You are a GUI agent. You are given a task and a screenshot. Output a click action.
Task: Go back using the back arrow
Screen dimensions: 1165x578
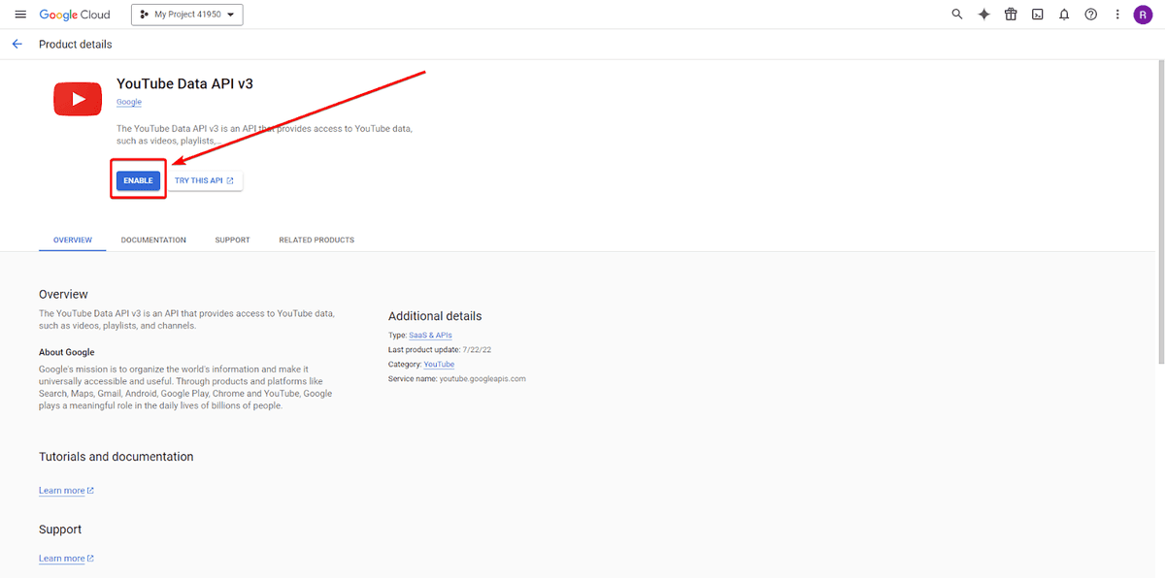click(17, 45)
